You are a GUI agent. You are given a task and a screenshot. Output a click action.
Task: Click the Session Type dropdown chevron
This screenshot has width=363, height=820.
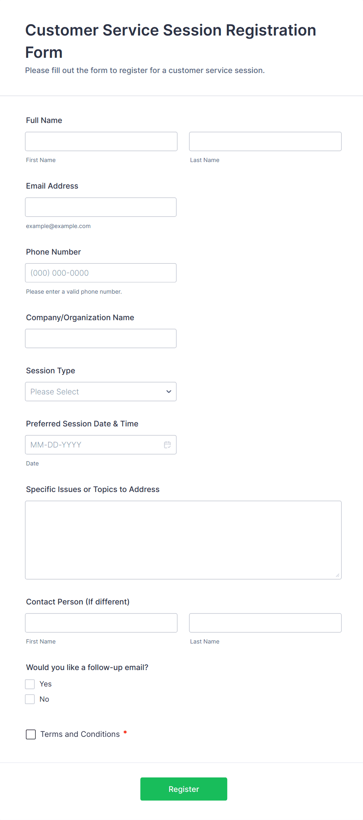tap(169, 392)
